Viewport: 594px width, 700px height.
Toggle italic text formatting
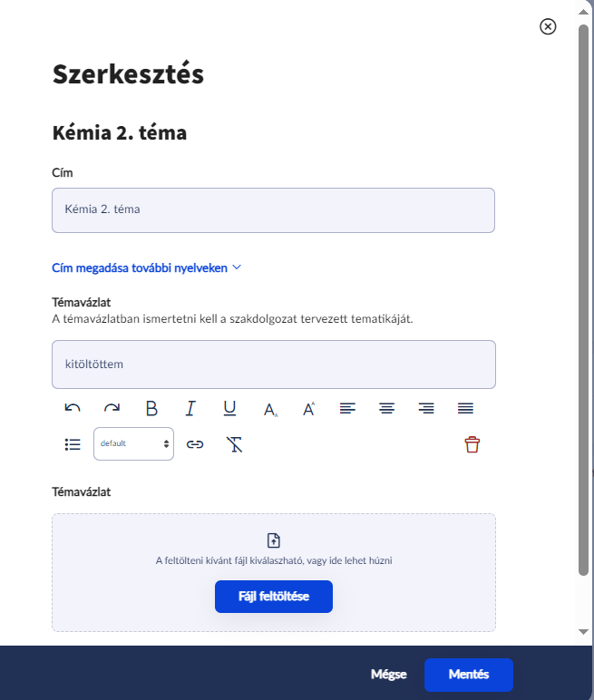point(190,409)
